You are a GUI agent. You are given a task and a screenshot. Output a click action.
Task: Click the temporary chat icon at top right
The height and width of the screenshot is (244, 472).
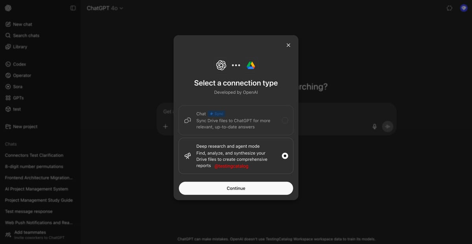[x=450, y=8]
